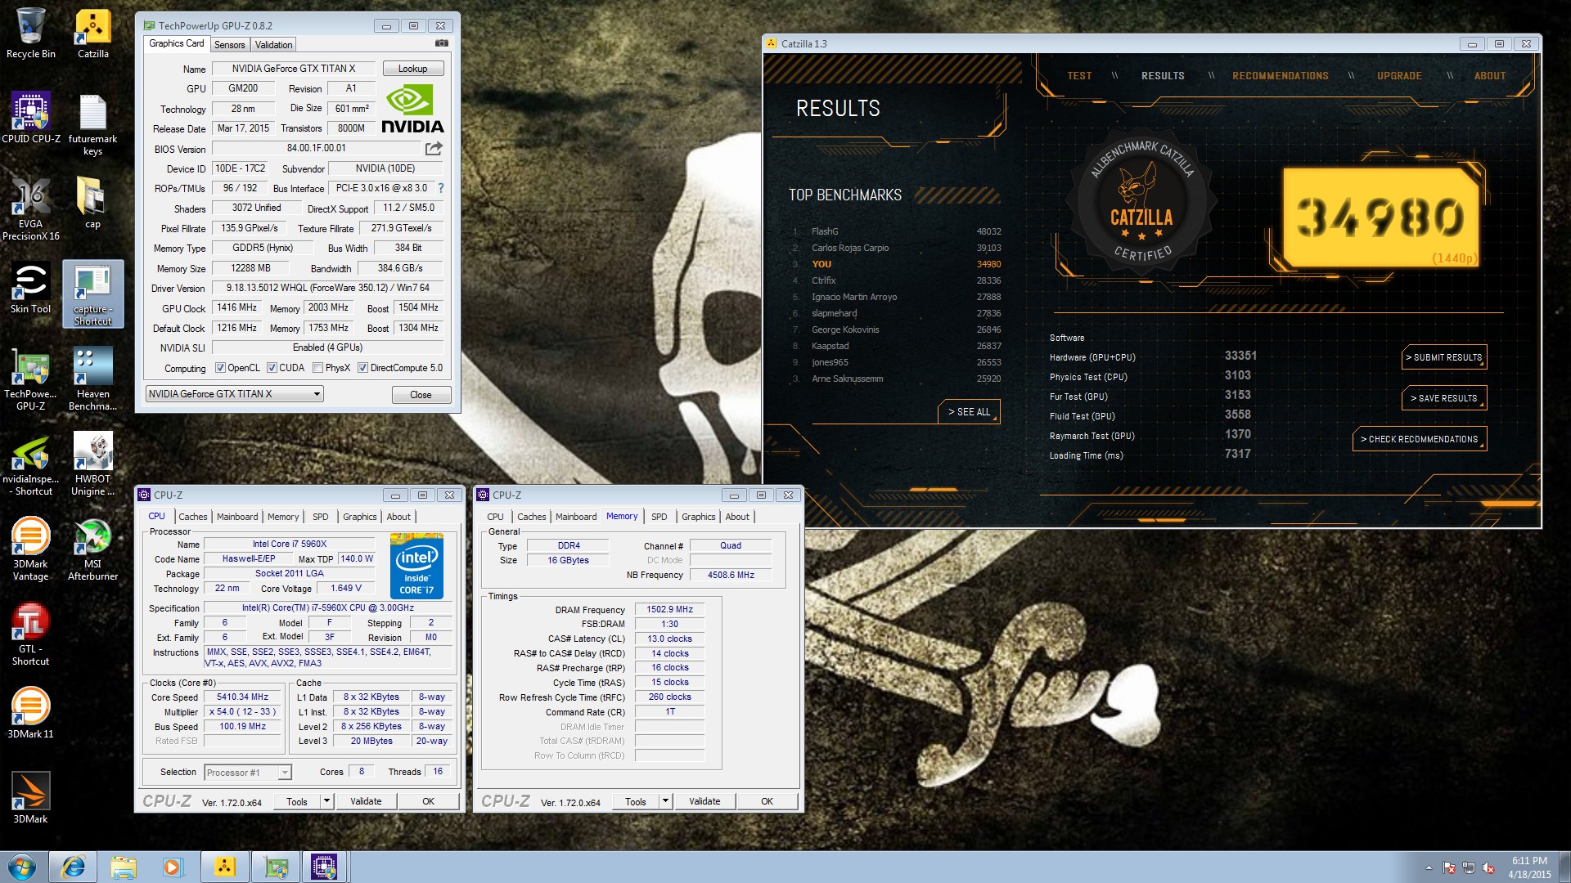Switch to Validation tab in GPU-Z
The image size is (1571, 883).
pyautogui.click(x=273, y=45)
